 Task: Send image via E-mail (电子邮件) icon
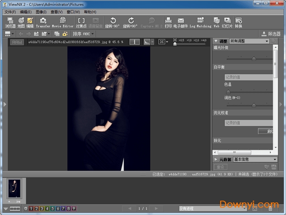181,22
